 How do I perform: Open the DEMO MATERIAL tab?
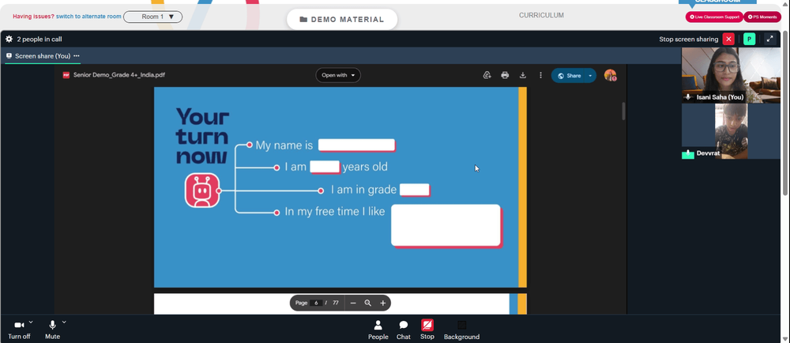(342, 20)
